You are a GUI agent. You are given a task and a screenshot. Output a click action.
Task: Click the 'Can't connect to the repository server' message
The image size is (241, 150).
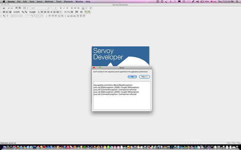[x=120, y=72]
